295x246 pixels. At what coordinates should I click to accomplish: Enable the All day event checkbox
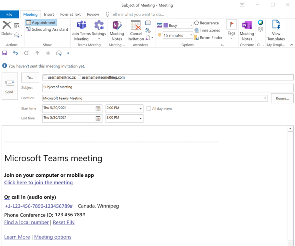[149, 109]
